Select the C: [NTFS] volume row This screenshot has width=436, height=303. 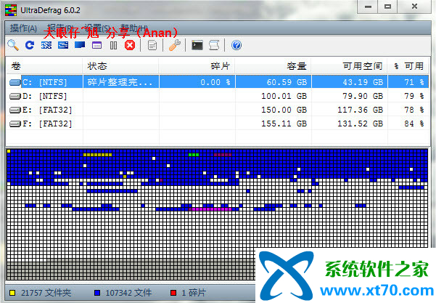pos(218,82)
